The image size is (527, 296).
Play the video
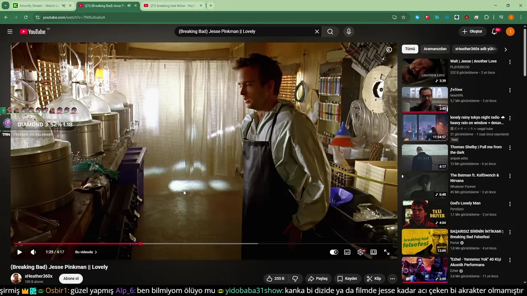(19, 252)
